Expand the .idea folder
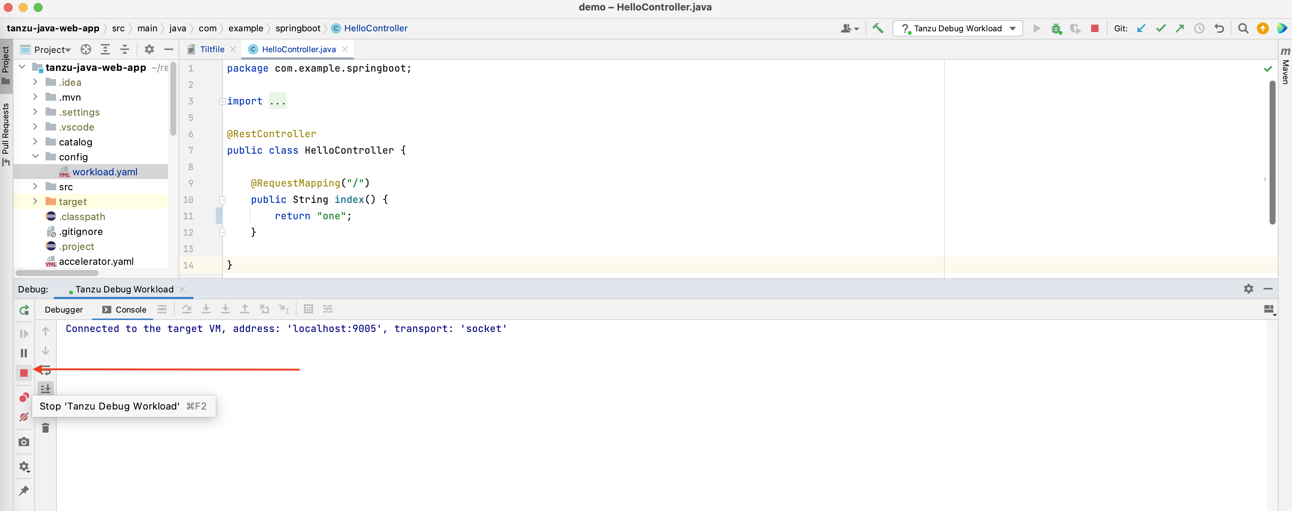This screenshot has width=1292, height=511. tap(35, 82)
